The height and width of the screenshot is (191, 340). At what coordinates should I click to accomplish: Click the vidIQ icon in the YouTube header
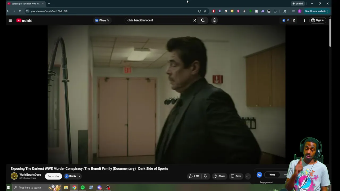point(284,20)
